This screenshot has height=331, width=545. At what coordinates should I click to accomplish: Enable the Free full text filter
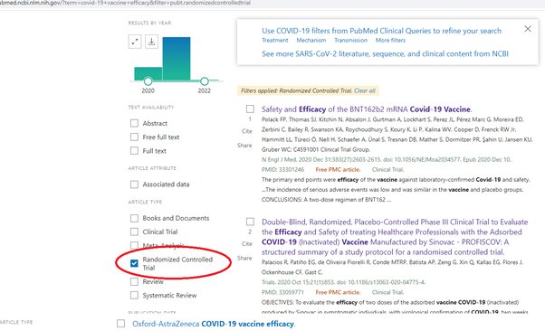click(x=134, y=137)
